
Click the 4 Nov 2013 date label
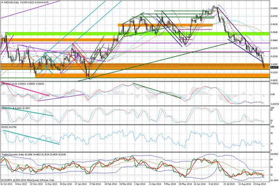[21, 184]
